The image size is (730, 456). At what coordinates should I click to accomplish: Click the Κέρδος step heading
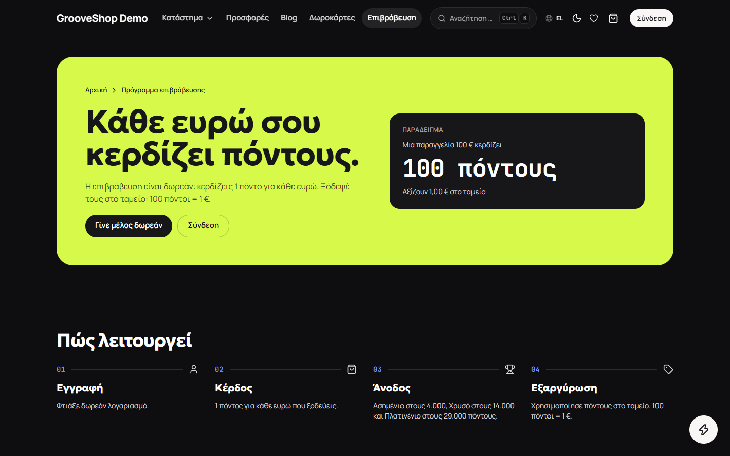[x=234, y=388]
